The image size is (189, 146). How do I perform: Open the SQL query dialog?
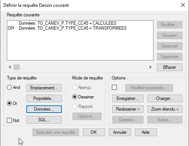coord(44,120)
